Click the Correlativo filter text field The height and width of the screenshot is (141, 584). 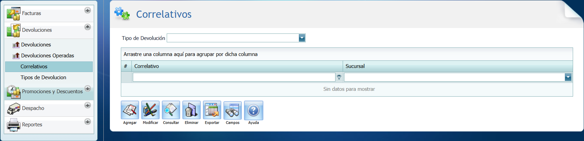click(234, 77)
